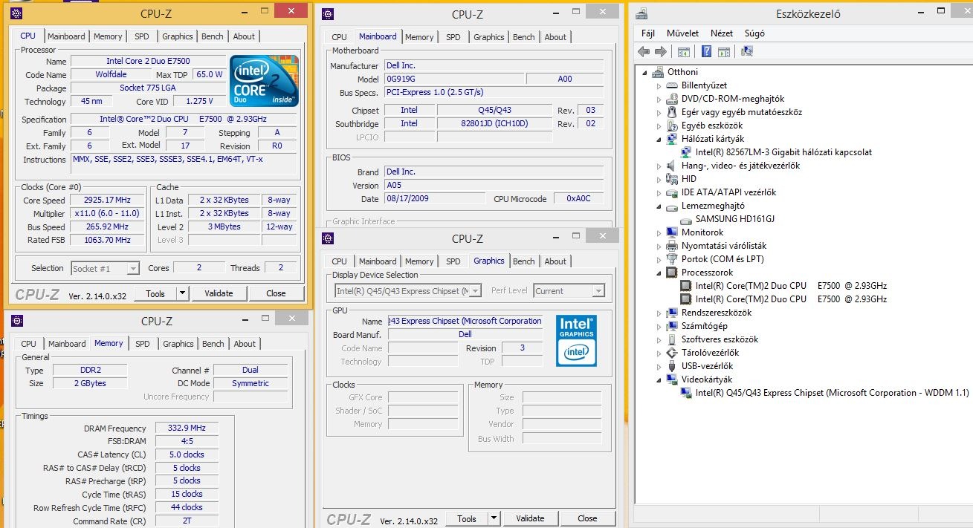
Task: Open the Művelet menu
Action: pyautogui.click(x=682, y=33)
